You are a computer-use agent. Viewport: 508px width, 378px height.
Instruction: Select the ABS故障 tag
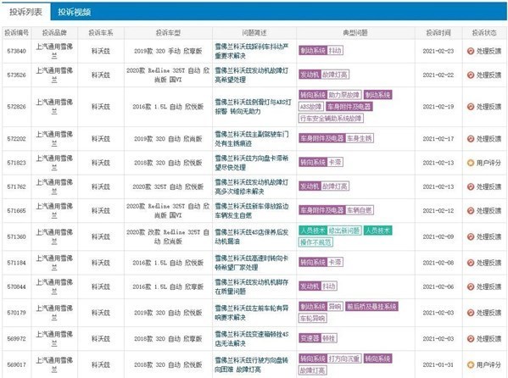click(310, 107)
